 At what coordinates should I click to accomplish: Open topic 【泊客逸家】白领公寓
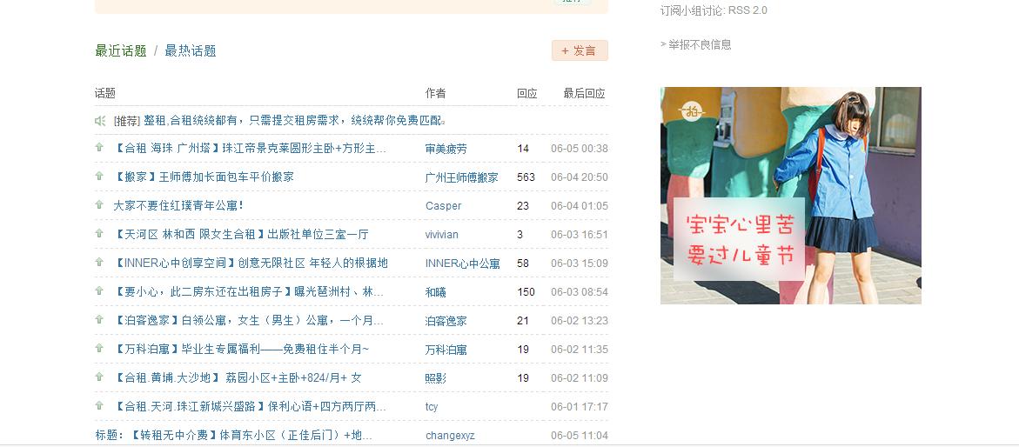point(249,321)
